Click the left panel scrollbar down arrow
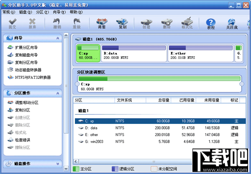Viewport: 251px width, 174px height. point(66,169)
